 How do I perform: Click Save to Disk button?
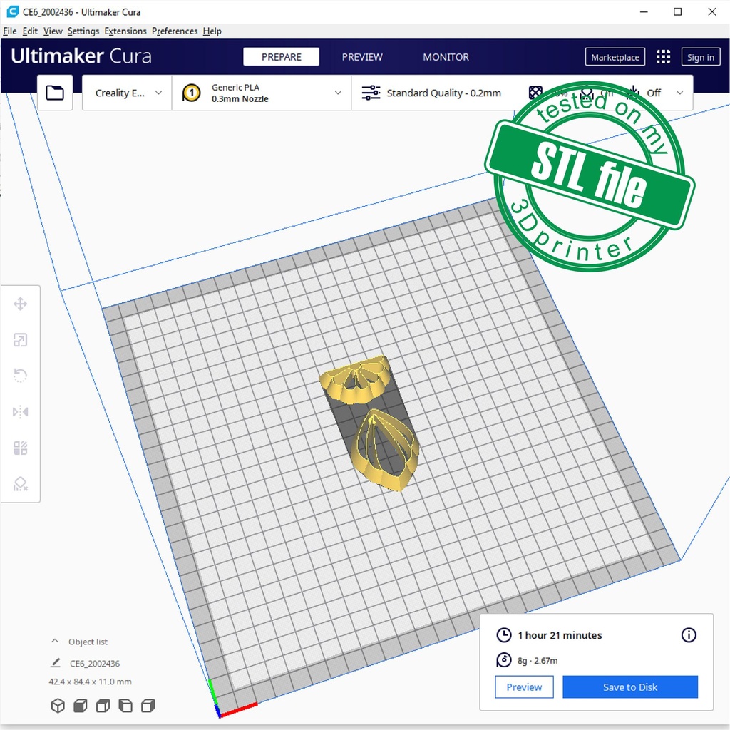tap(629, 687)
